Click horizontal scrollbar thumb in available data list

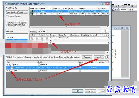66,27
